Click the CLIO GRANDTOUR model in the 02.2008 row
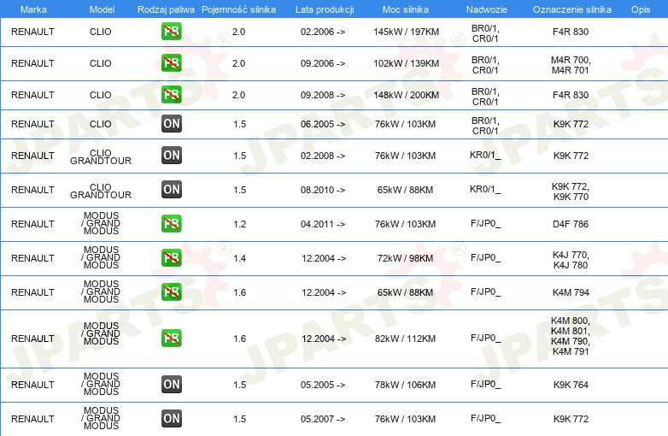 coord(101,156)
